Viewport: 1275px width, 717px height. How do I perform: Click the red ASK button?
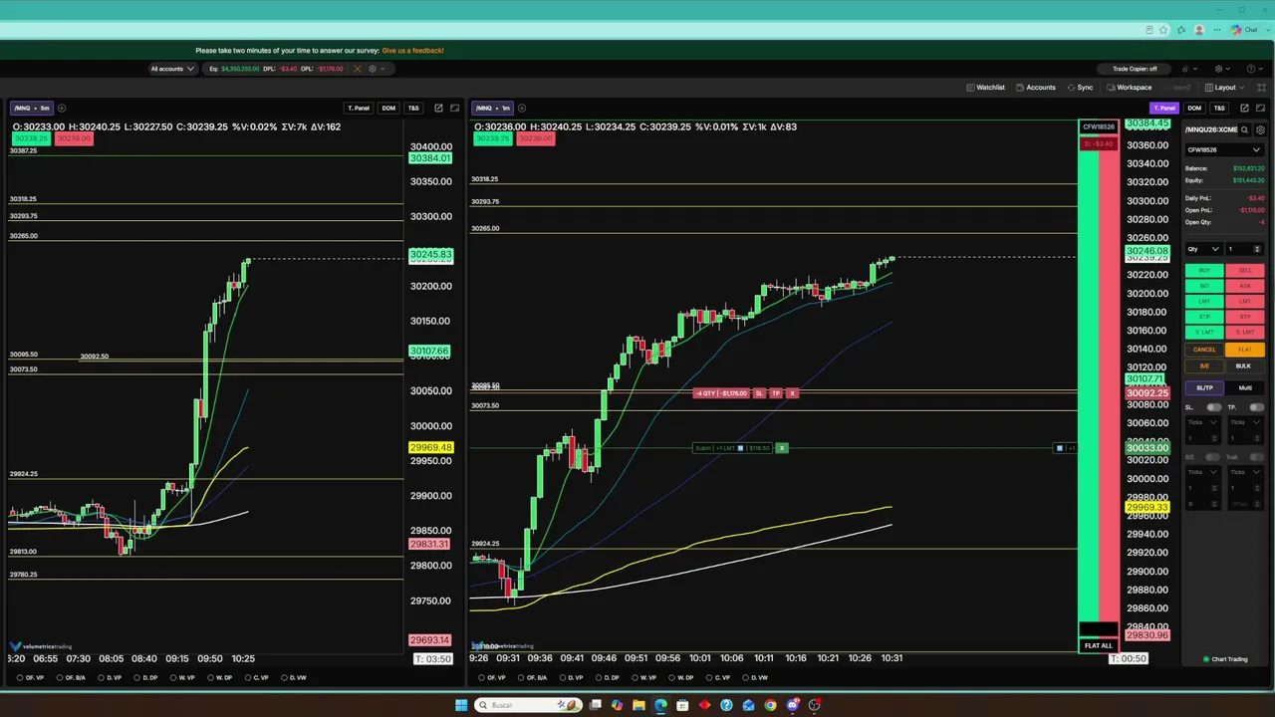click(1245, 286)
